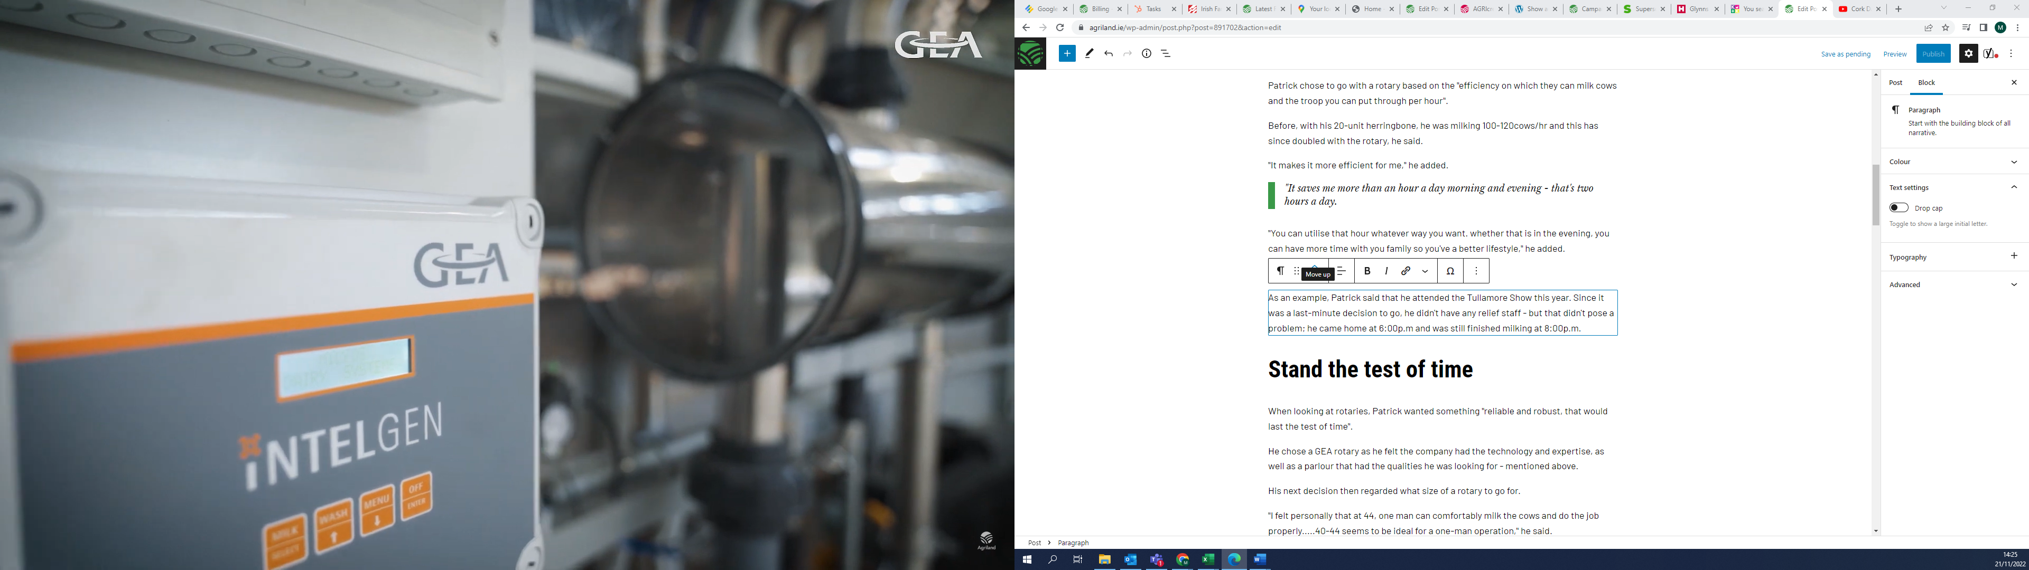Go back in browser history
Image resolution: width=2029 pixels, height=570 pixels.
coord(1026,27)
